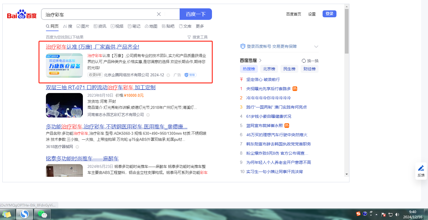Click the 换一换 refresh icon

(304, 61)
